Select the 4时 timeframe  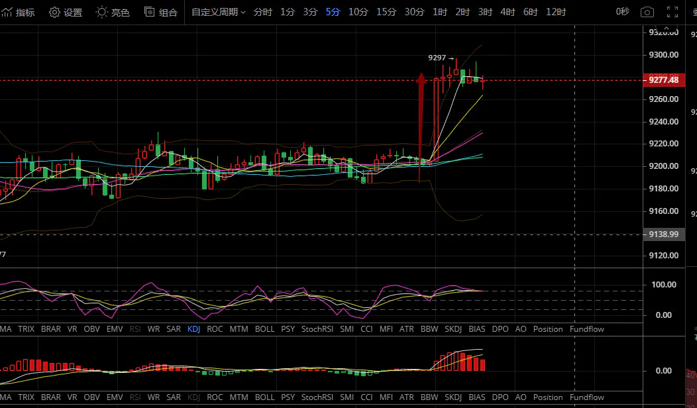click(x=508, y=13)
